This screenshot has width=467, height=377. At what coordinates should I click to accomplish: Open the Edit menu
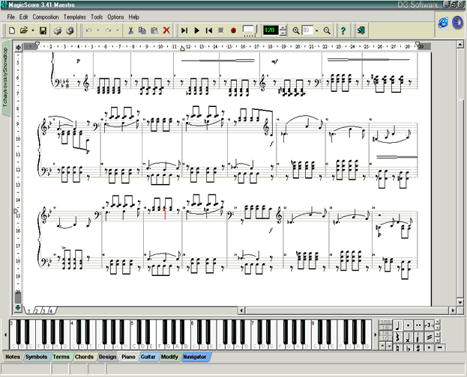pyautogui.click(x=23, y=17)
